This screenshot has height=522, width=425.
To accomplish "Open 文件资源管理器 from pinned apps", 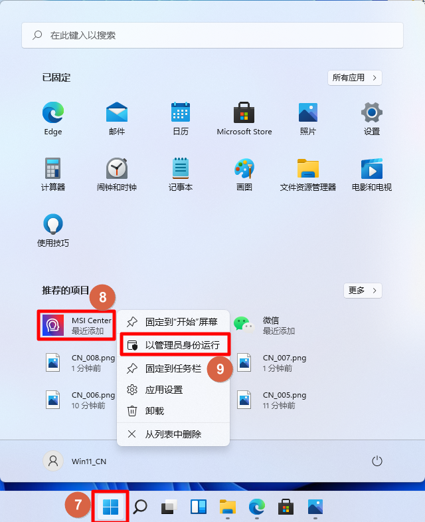I will [x=308, y=174].
